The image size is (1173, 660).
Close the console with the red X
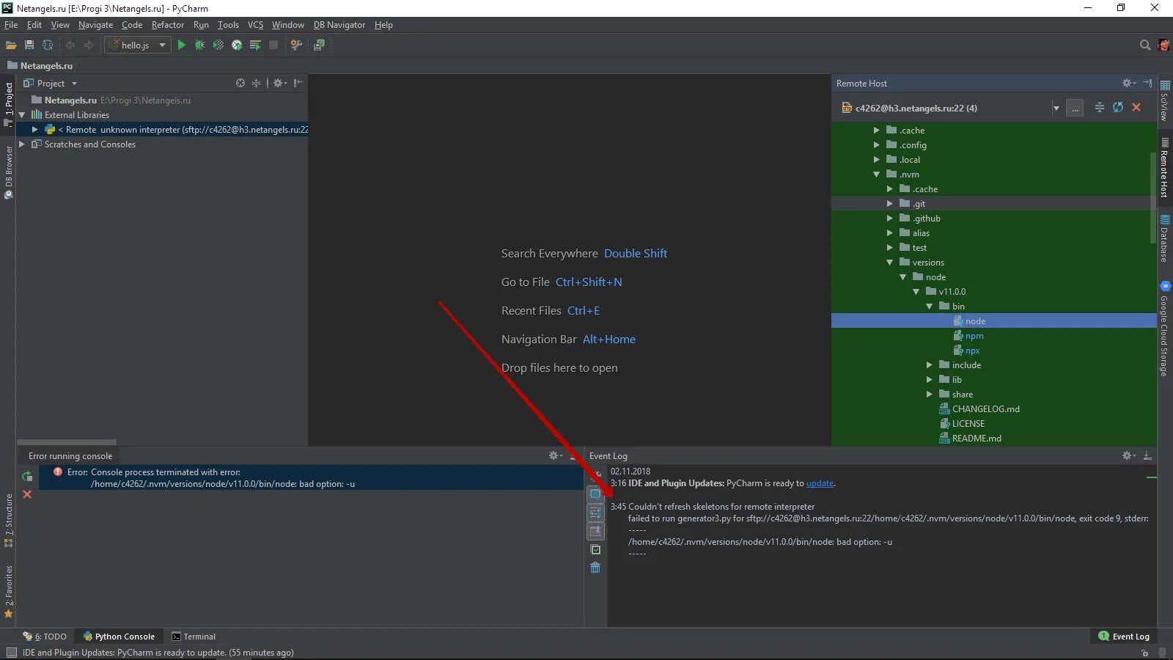27,494
